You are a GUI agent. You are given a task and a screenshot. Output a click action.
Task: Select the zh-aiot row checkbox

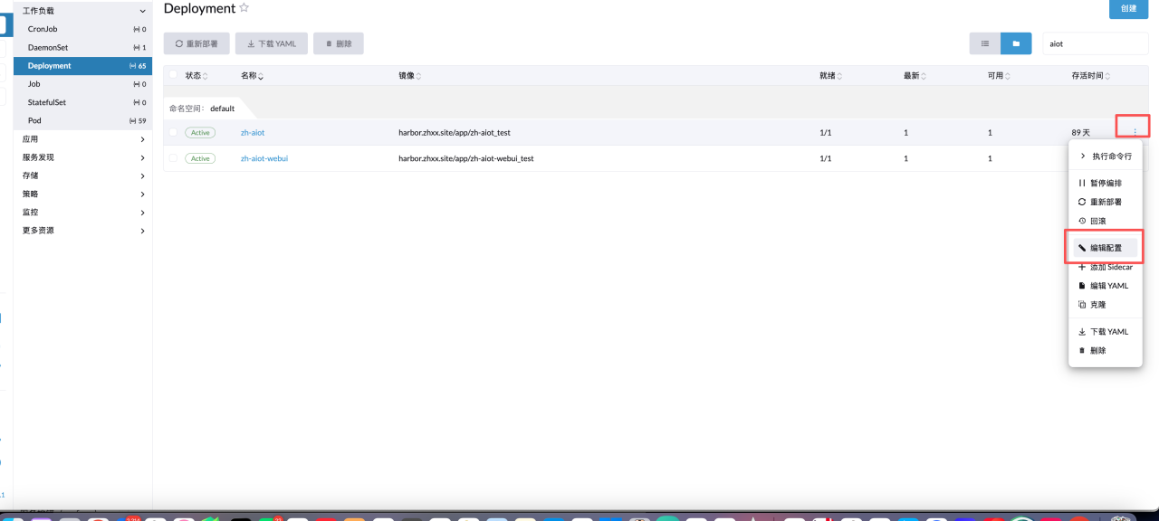point(173,132)
